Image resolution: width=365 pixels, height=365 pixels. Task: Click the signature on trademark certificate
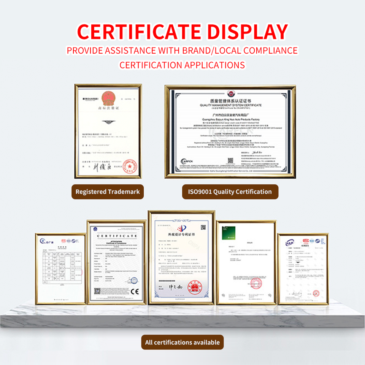pos(102,167)
